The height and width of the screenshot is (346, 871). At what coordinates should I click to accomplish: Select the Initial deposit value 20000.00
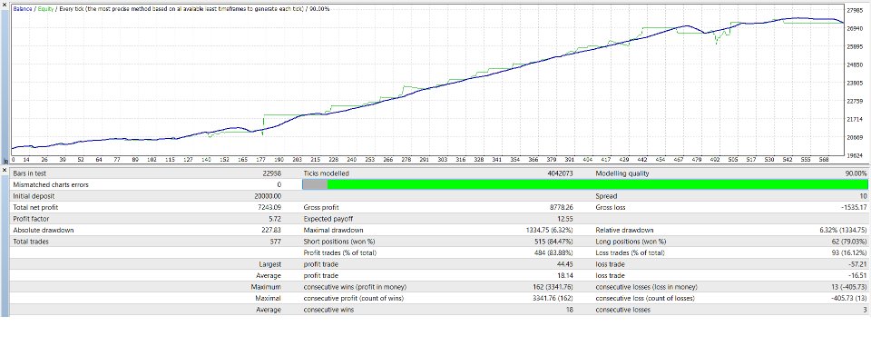coord(267,196)
